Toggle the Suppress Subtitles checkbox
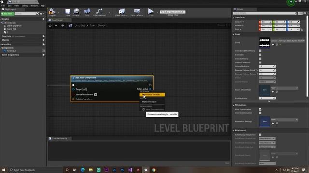309x173 pixels. 260,62
